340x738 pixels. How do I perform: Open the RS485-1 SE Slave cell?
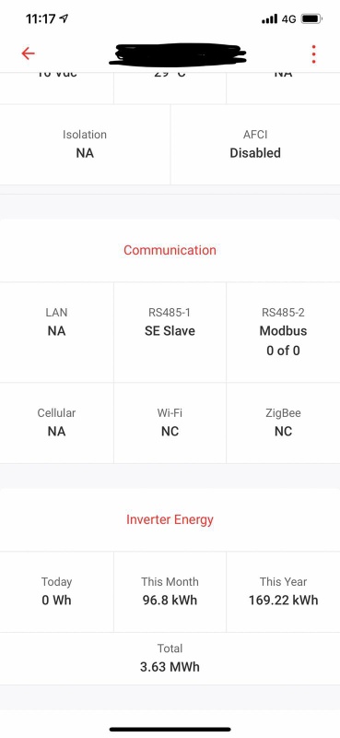click(170, 332)
